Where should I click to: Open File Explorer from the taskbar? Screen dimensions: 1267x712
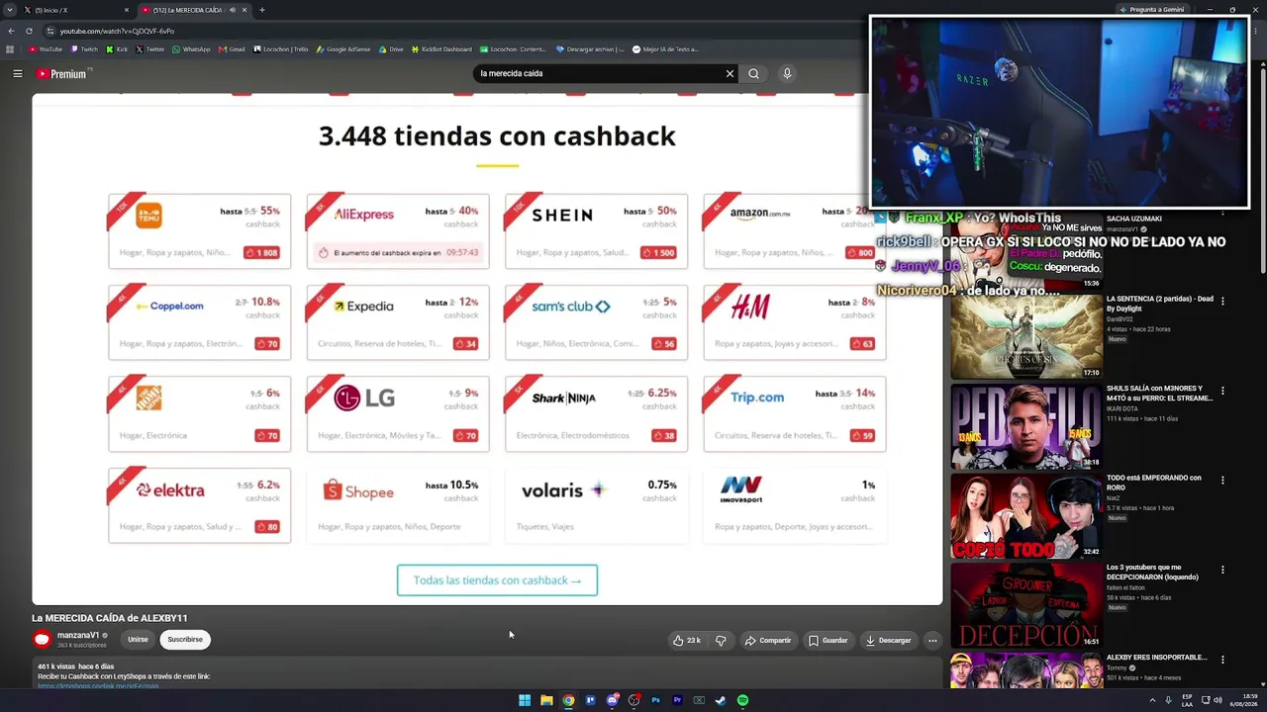pos(546,700)
